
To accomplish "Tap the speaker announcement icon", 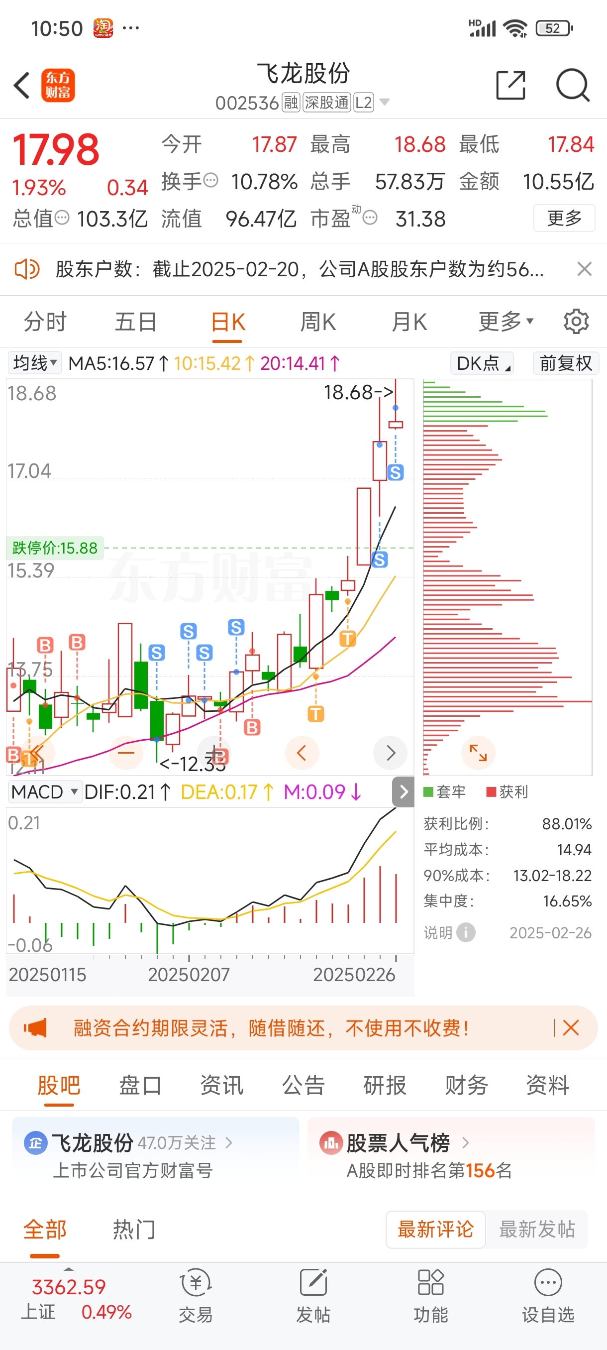I will point(27,269).
